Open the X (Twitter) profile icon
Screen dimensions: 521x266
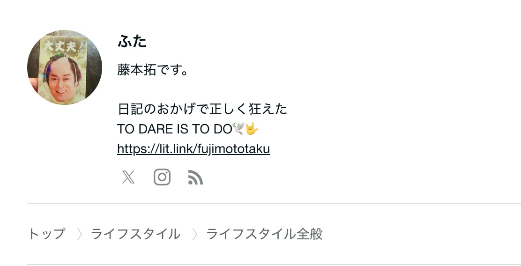(128, 177)
